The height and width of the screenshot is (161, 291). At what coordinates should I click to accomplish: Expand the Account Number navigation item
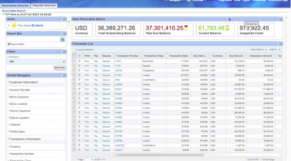(20, 90)
